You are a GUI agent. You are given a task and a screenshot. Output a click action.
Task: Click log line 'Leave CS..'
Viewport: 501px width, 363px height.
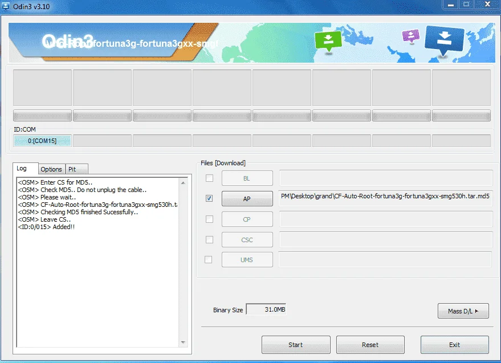click(44, 219)
